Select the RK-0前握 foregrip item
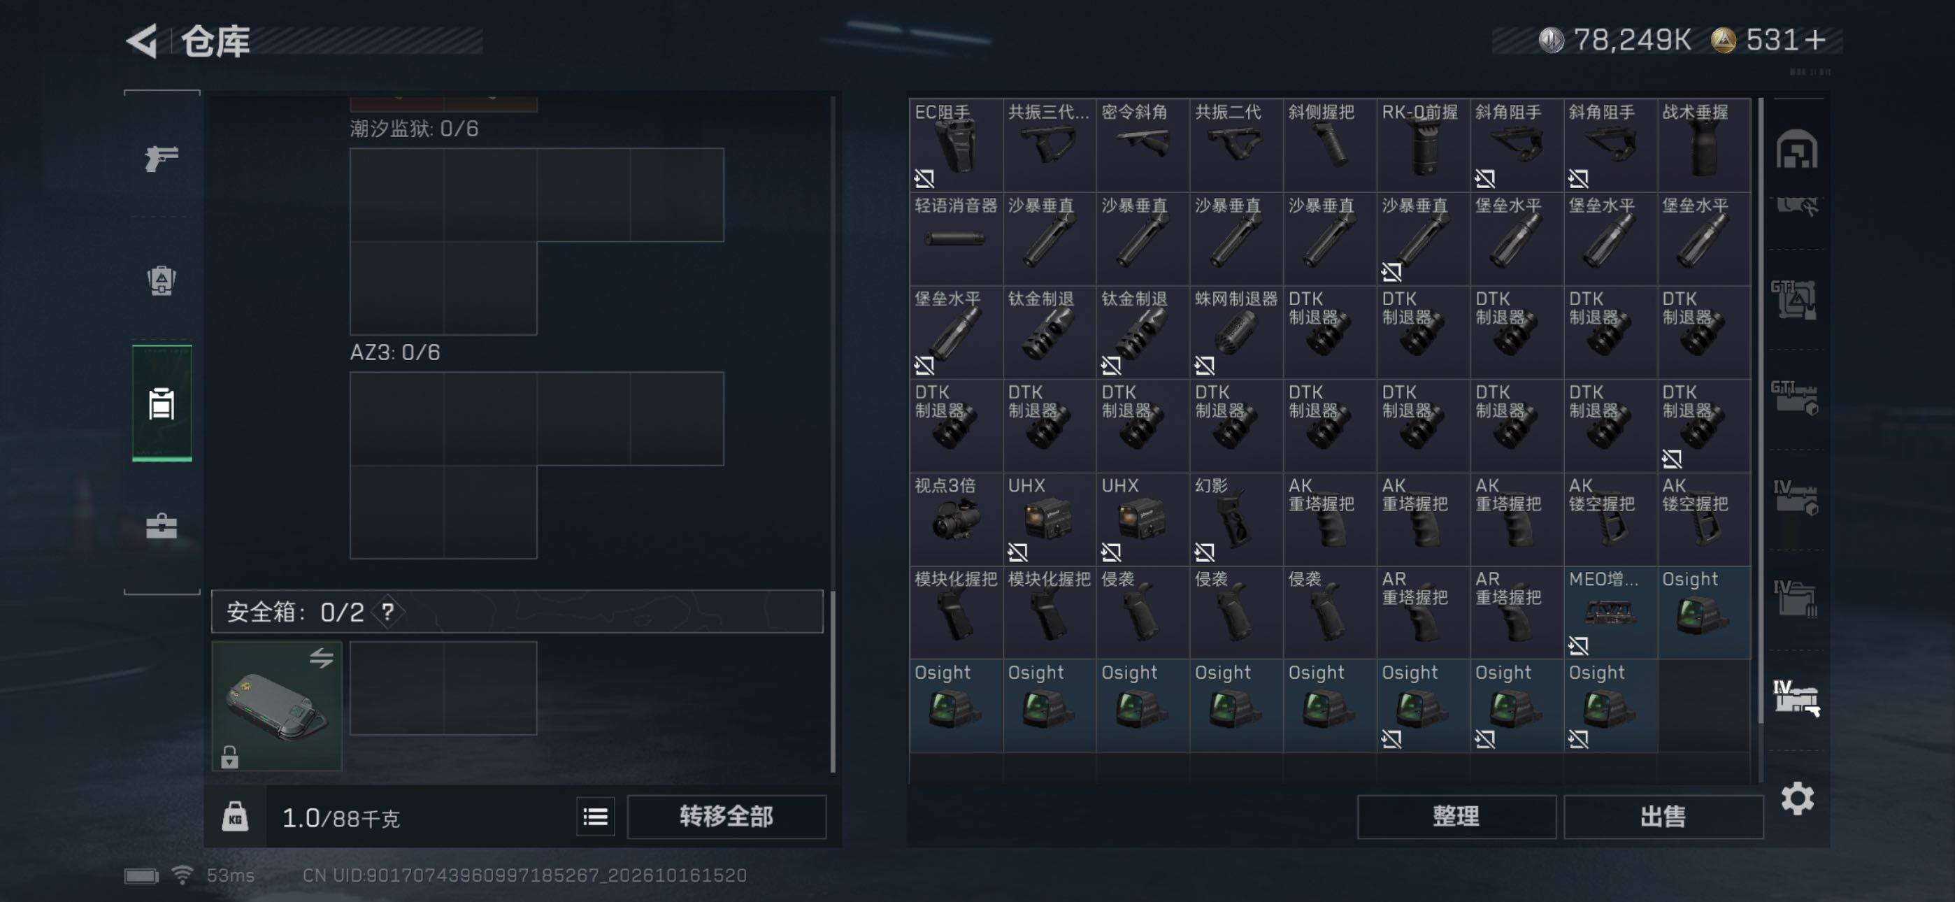Screen dimensions: 1955x902 pyautogui.click(x=1422, y=144)
